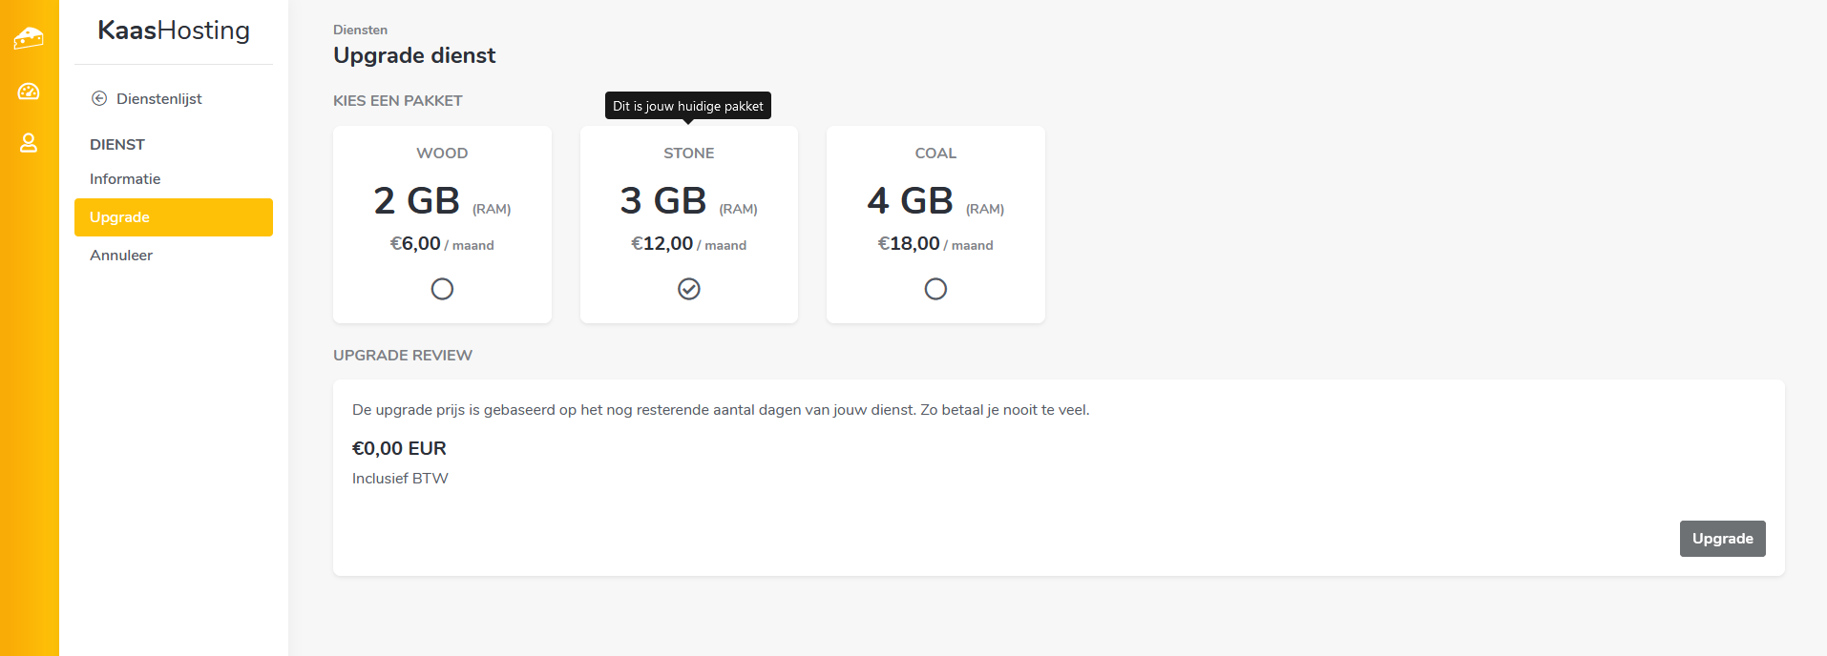
Task: Choose the COAL package radio button
Action: 935,289
